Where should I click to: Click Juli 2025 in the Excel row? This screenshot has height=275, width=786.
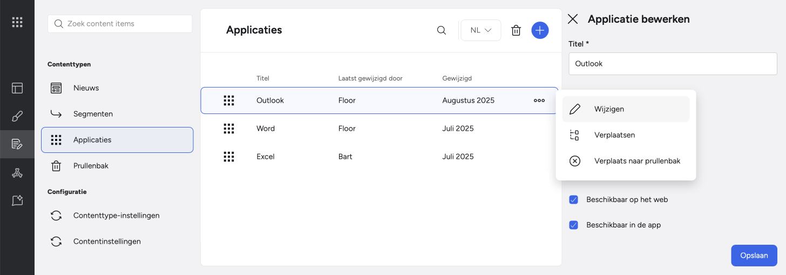click(458, 157)
